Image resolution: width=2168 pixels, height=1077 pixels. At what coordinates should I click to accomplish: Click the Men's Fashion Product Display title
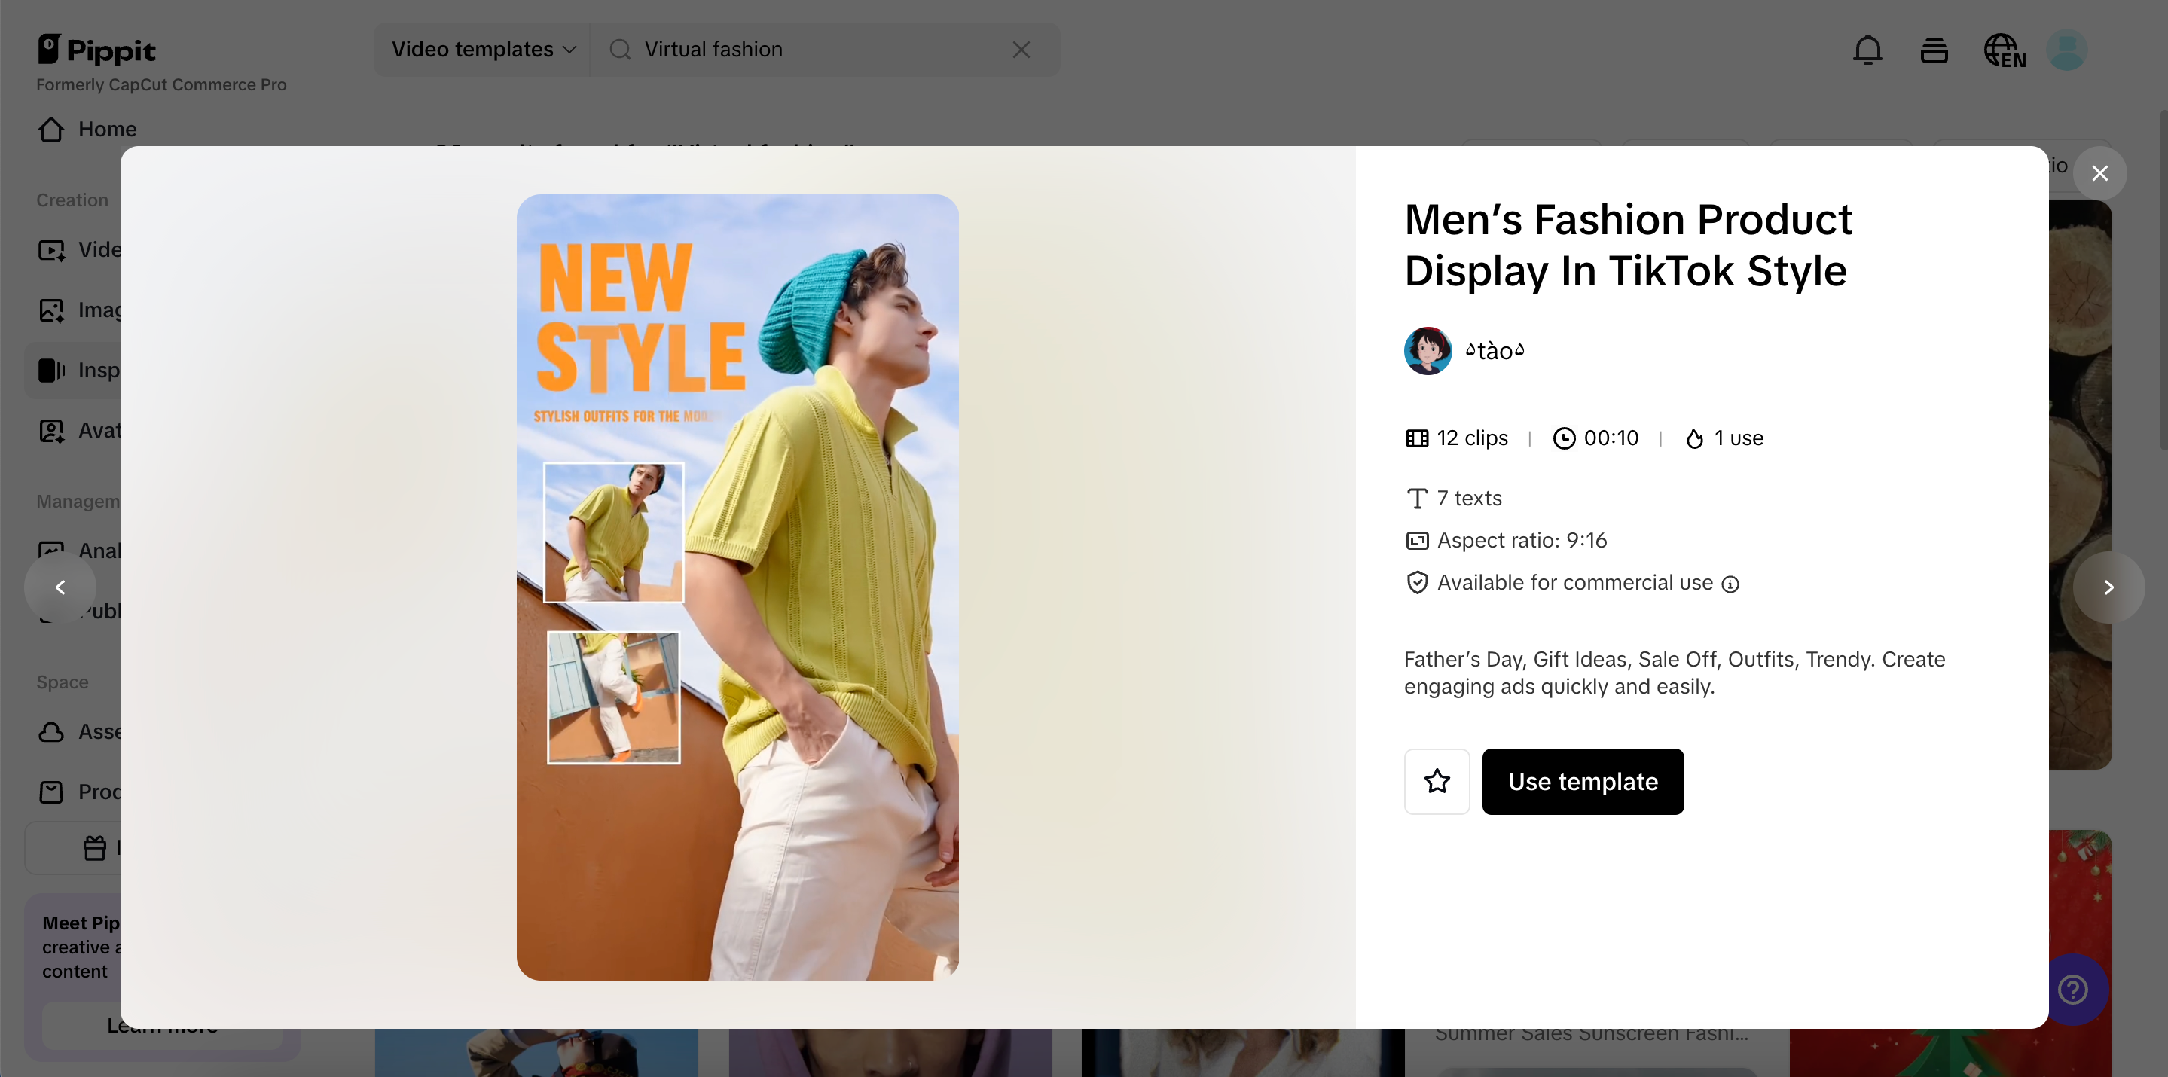click(1628, 245)
